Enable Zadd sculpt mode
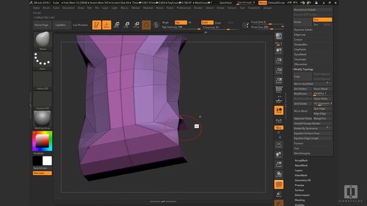Image resolution: width=367 pixels, height=206 pixels. pyautogui.click(x=207, y=22)
